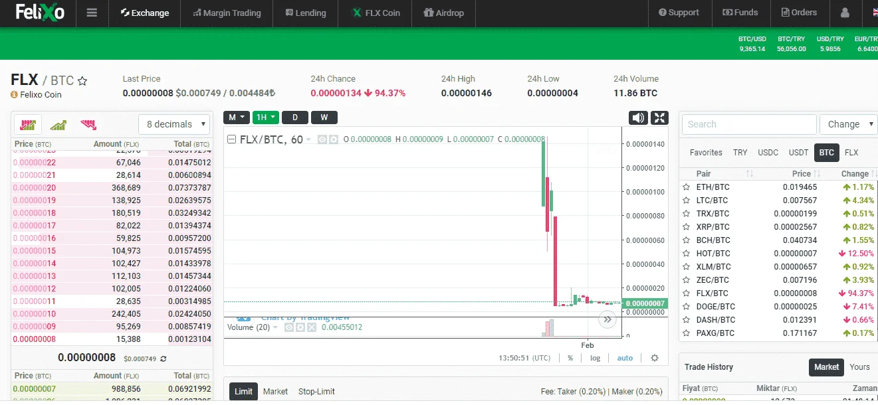Open Funds page

[740, 13]
